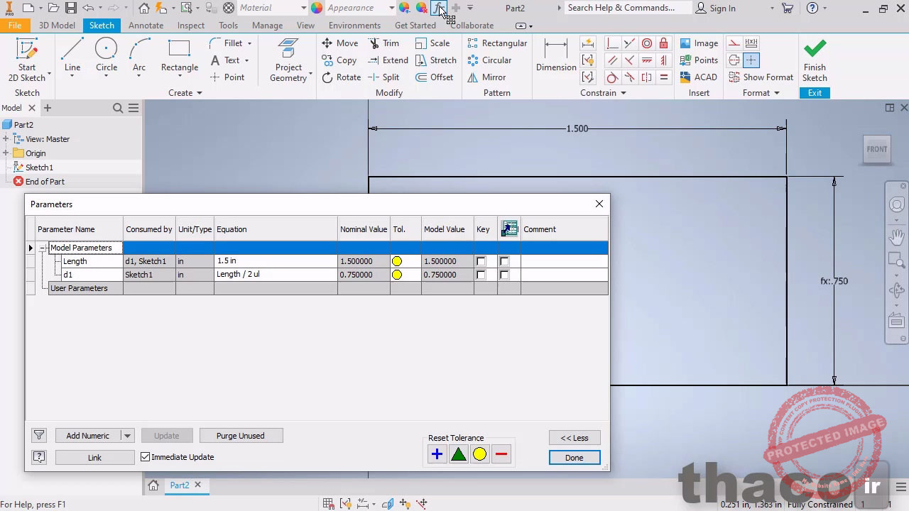Toggle export checkbox for Length parameter

coord(504,261)
